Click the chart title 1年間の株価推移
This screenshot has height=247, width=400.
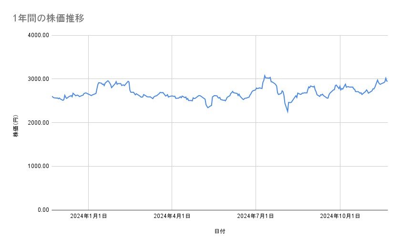click(x=49, y=18)
